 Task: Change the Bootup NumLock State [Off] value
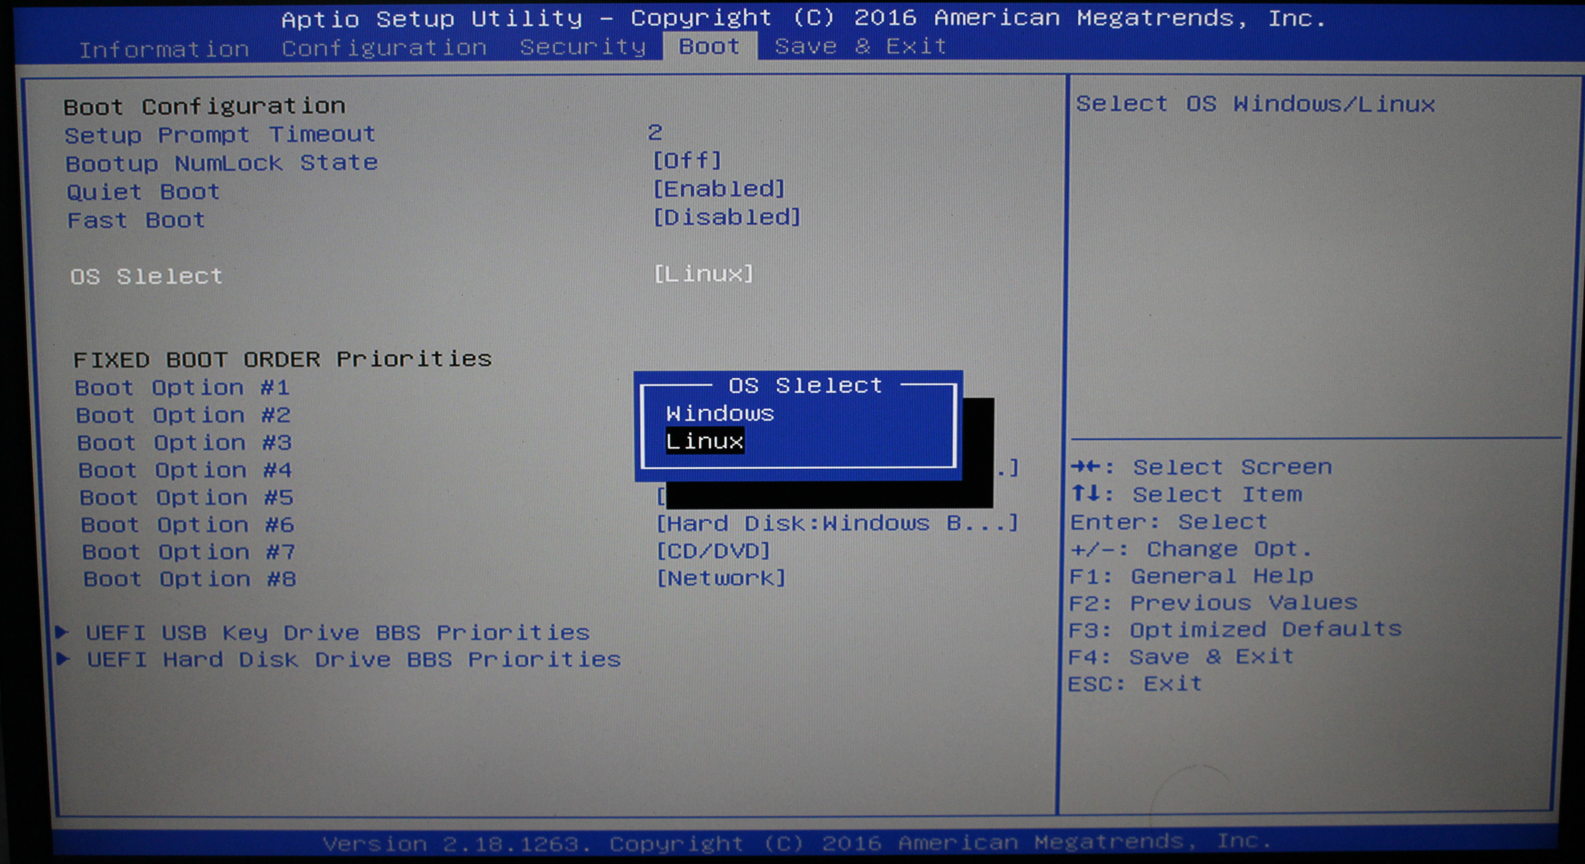click(687, 160)
